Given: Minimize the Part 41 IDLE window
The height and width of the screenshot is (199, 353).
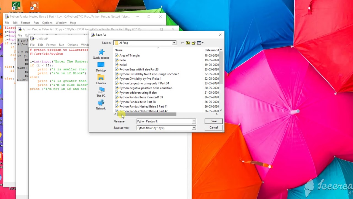Looking at the screenshot, I should coord(137,17).
